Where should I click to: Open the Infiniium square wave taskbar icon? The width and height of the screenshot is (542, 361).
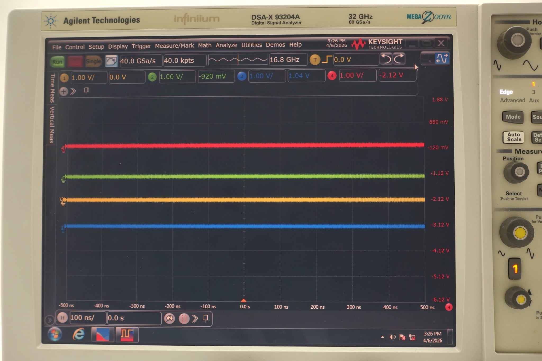point(127,335)
